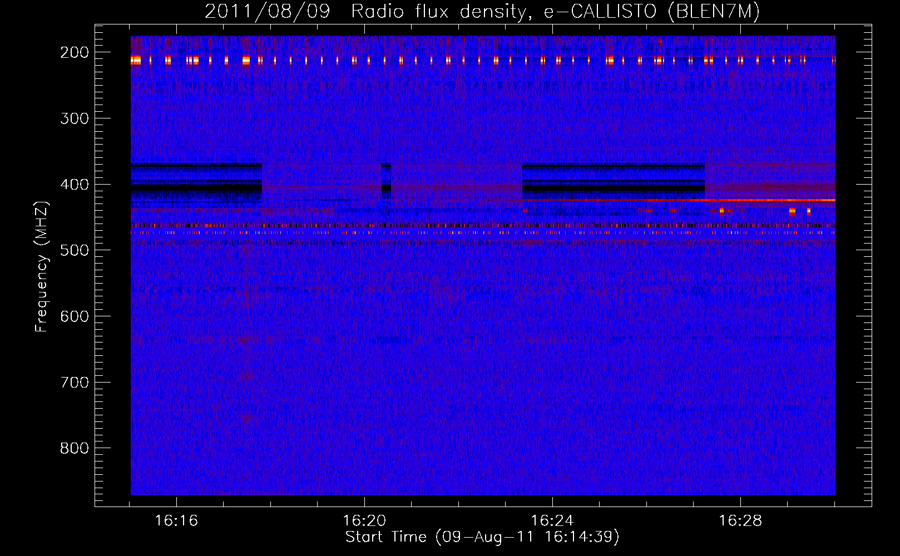Click the plot title '2011/08/09 Radio flux density, e-CALLISTO (BLEN7M)'

click(482, 11)
